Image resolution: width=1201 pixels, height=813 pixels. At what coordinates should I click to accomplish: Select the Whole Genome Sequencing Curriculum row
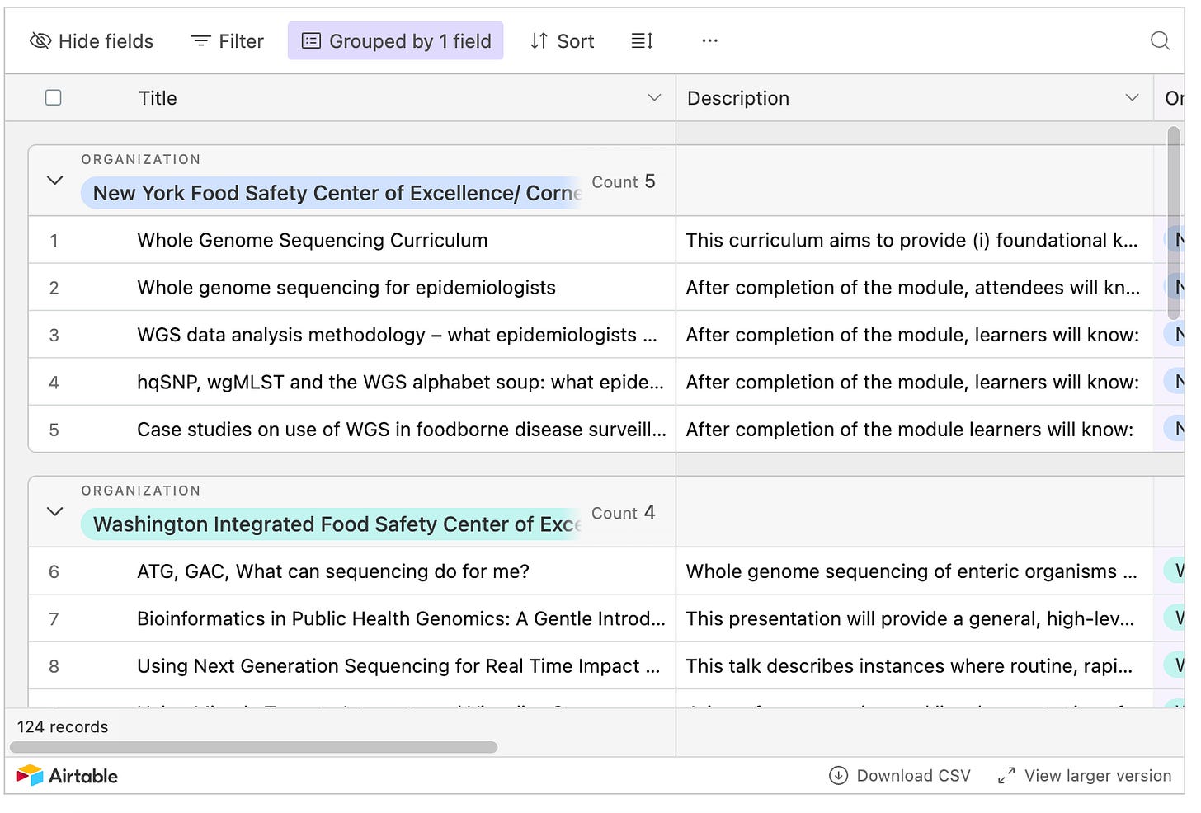click(x=352, y=240)
